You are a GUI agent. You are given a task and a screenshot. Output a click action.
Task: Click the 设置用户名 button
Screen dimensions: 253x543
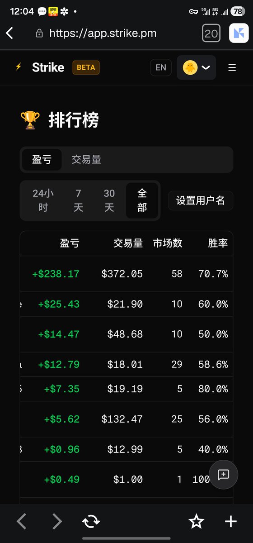[x=201, y=200]
